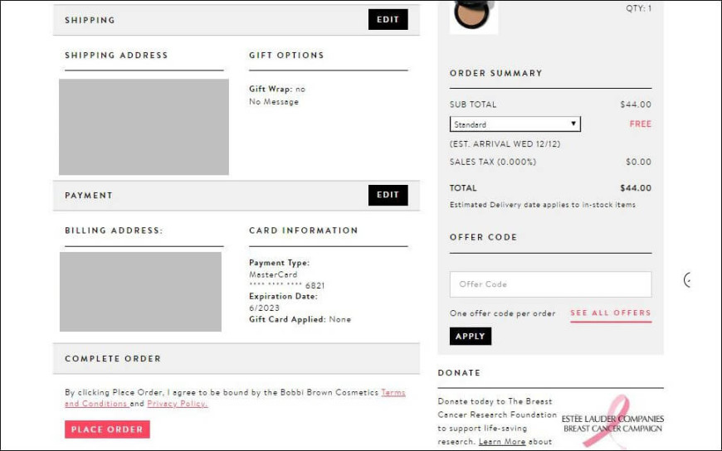This screenshot has width=722, height=451.
Task: Click the DONATE section heading
Action: pos(459,373)
